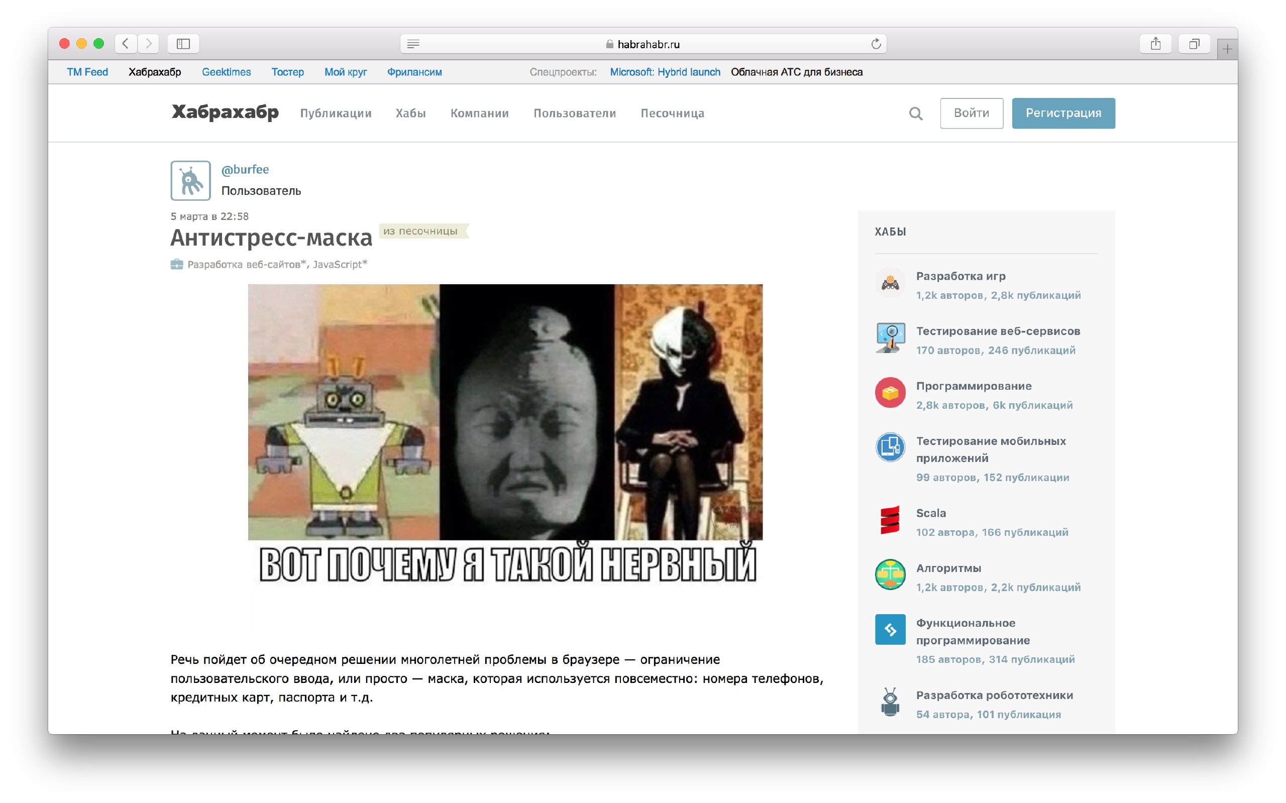Reload the page with the refresh icon
Screen dimensions: 1286x803
876,44
